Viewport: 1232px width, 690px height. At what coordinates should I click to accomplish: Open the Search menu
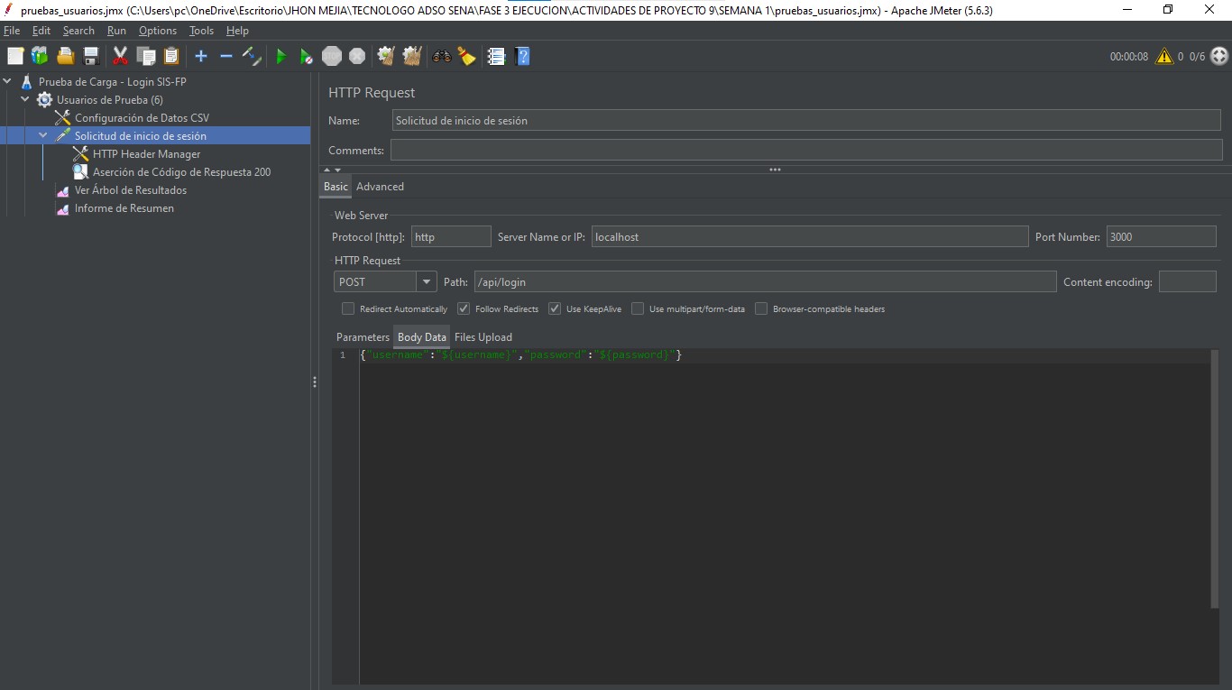click(x=78, y=31)
